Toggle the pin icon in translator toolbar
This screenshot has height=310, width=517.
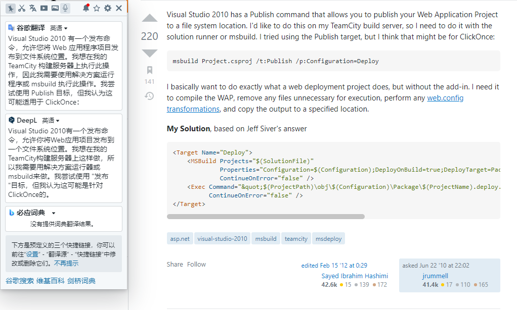point(11,8)
